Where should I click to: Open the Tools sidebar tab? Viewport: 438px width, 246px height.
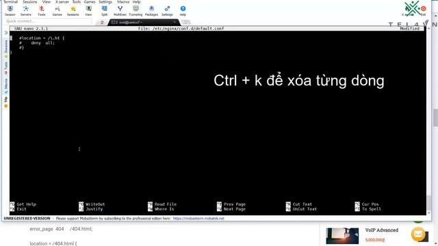tap(6, 68)
